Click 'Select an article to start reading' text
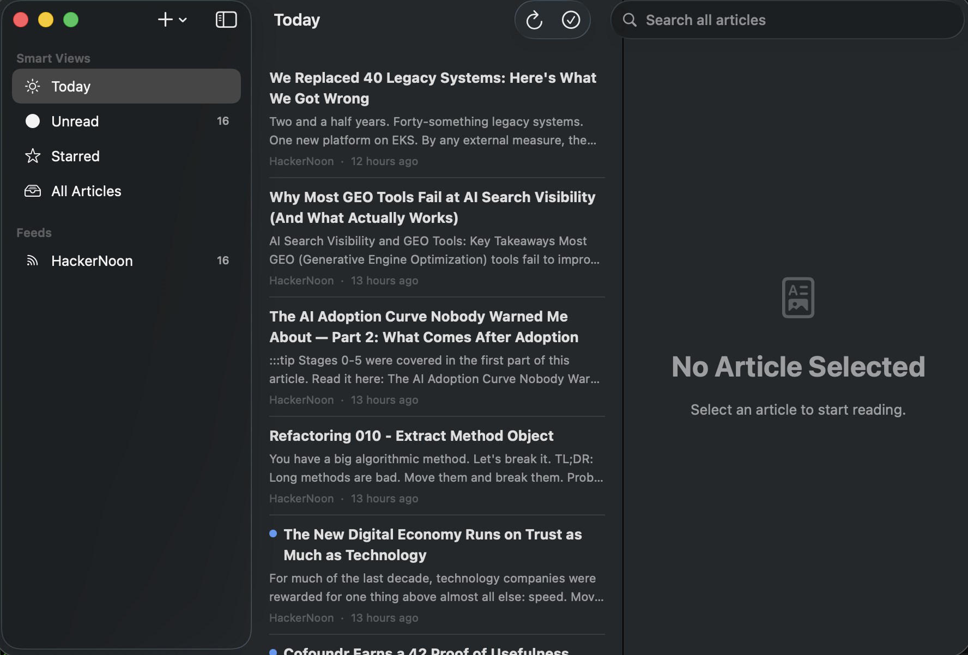Viewport: 968px width, 655px height. tap(798, 410)
